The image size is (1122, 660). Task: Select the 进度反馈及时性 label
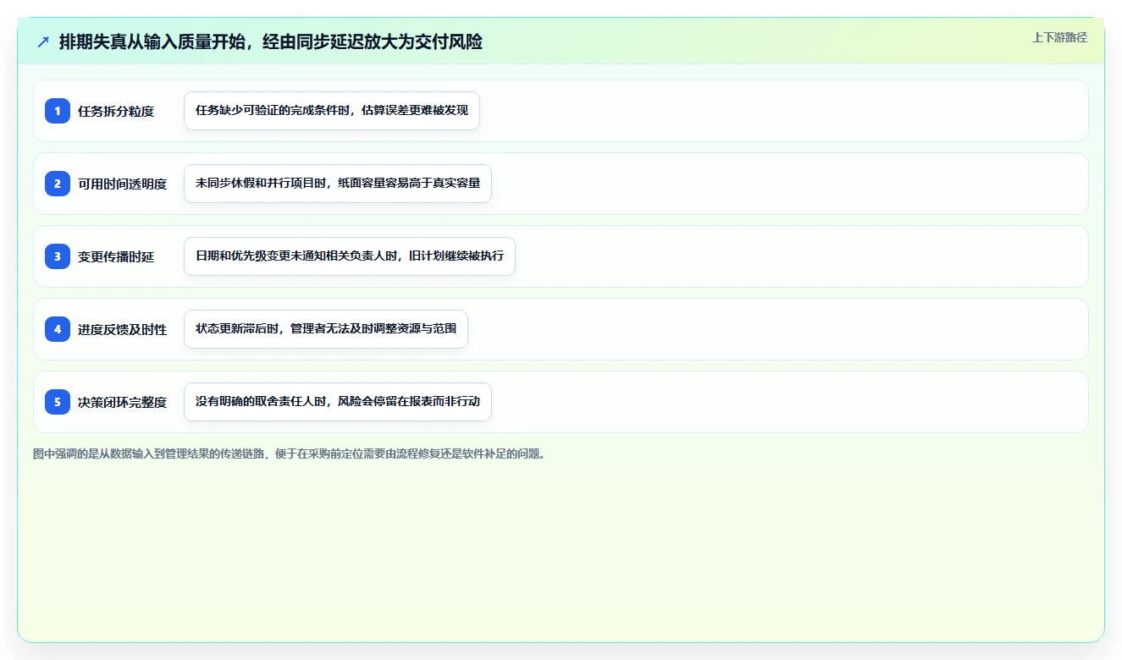[x=123, y=329]
